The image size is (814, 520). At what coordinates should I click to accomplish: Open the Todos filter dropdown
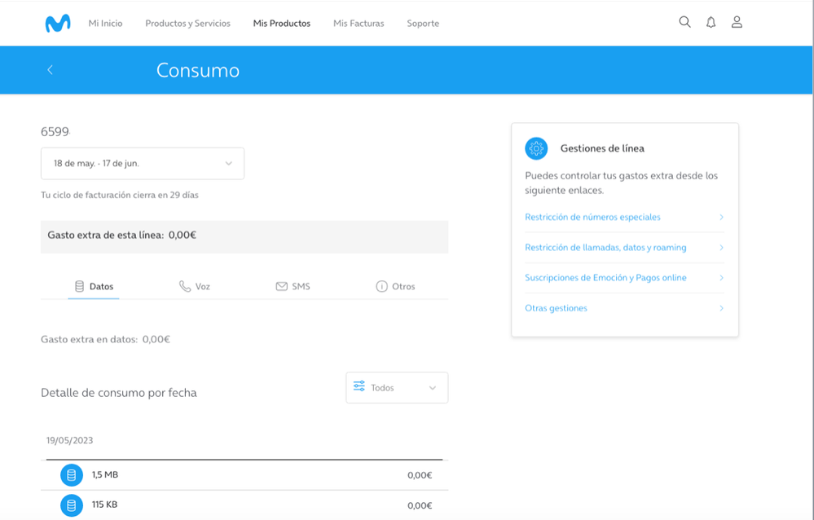point(397,388)
